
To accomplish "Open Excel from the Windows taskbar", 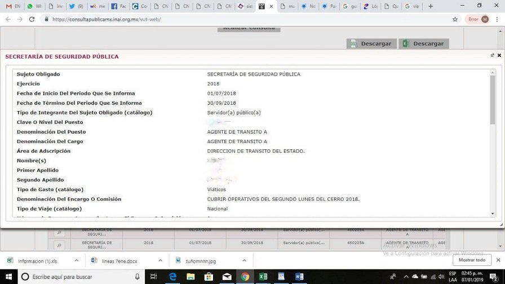I will tap(263, 277).
